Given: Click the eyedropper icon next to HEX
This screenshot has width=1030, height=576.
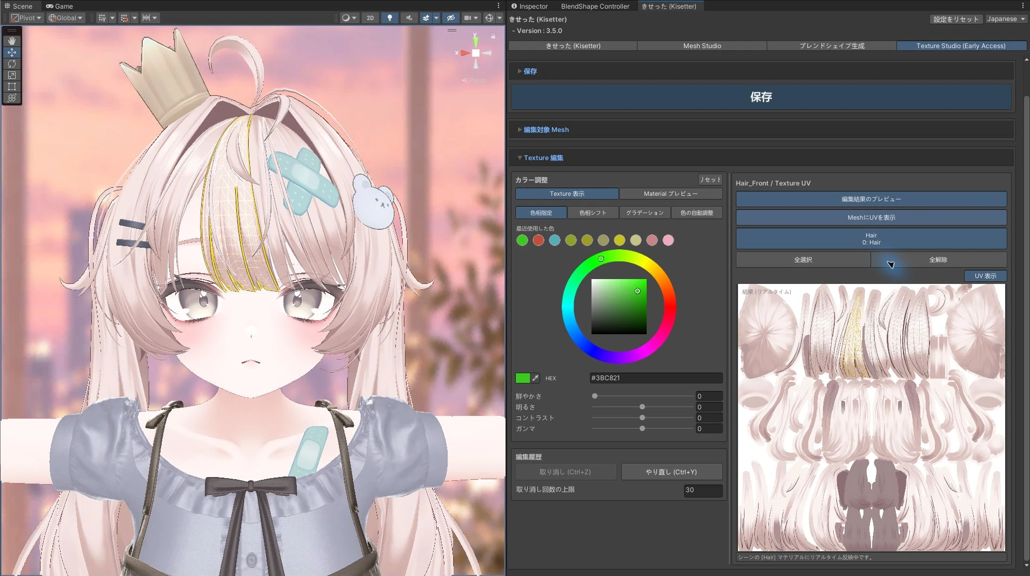Looking at the screenshot, I should coord(535,378).
